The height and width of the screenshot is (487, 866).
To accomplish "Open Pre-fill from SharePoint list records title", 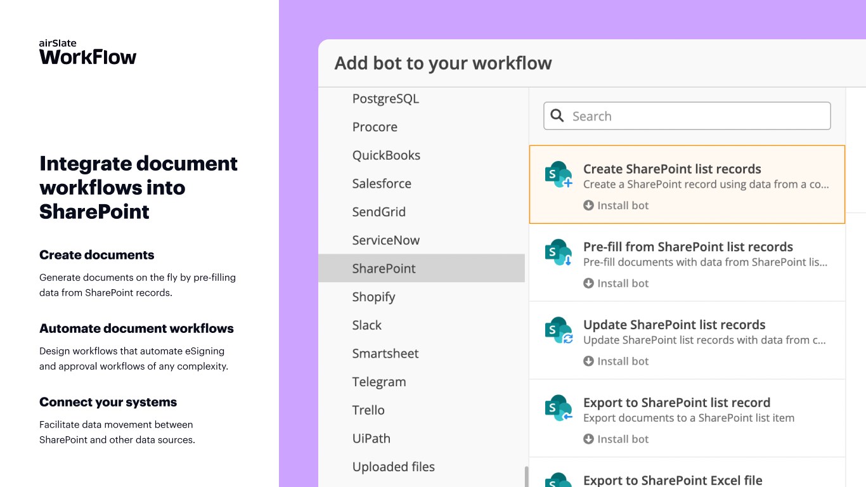I will coord(688,247).
